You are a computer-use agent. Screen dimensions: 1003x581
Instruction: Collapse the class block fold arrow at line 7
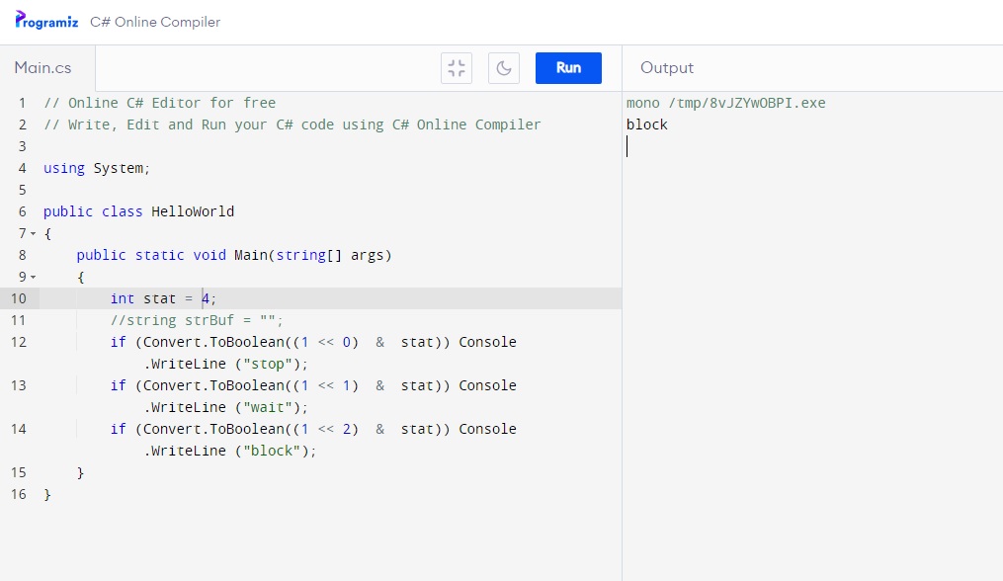[34, 233]
